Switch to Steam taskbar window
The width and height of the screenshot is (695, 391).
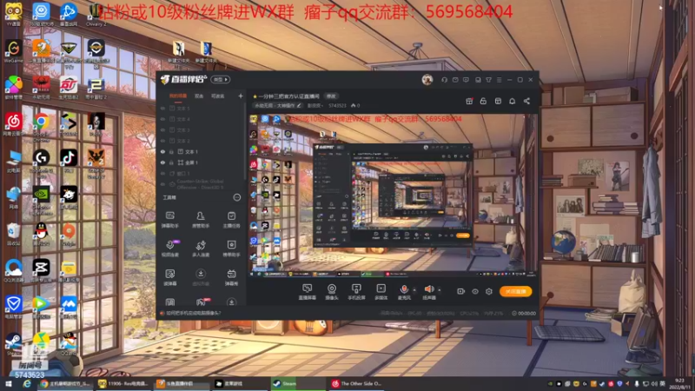[298, 383]
